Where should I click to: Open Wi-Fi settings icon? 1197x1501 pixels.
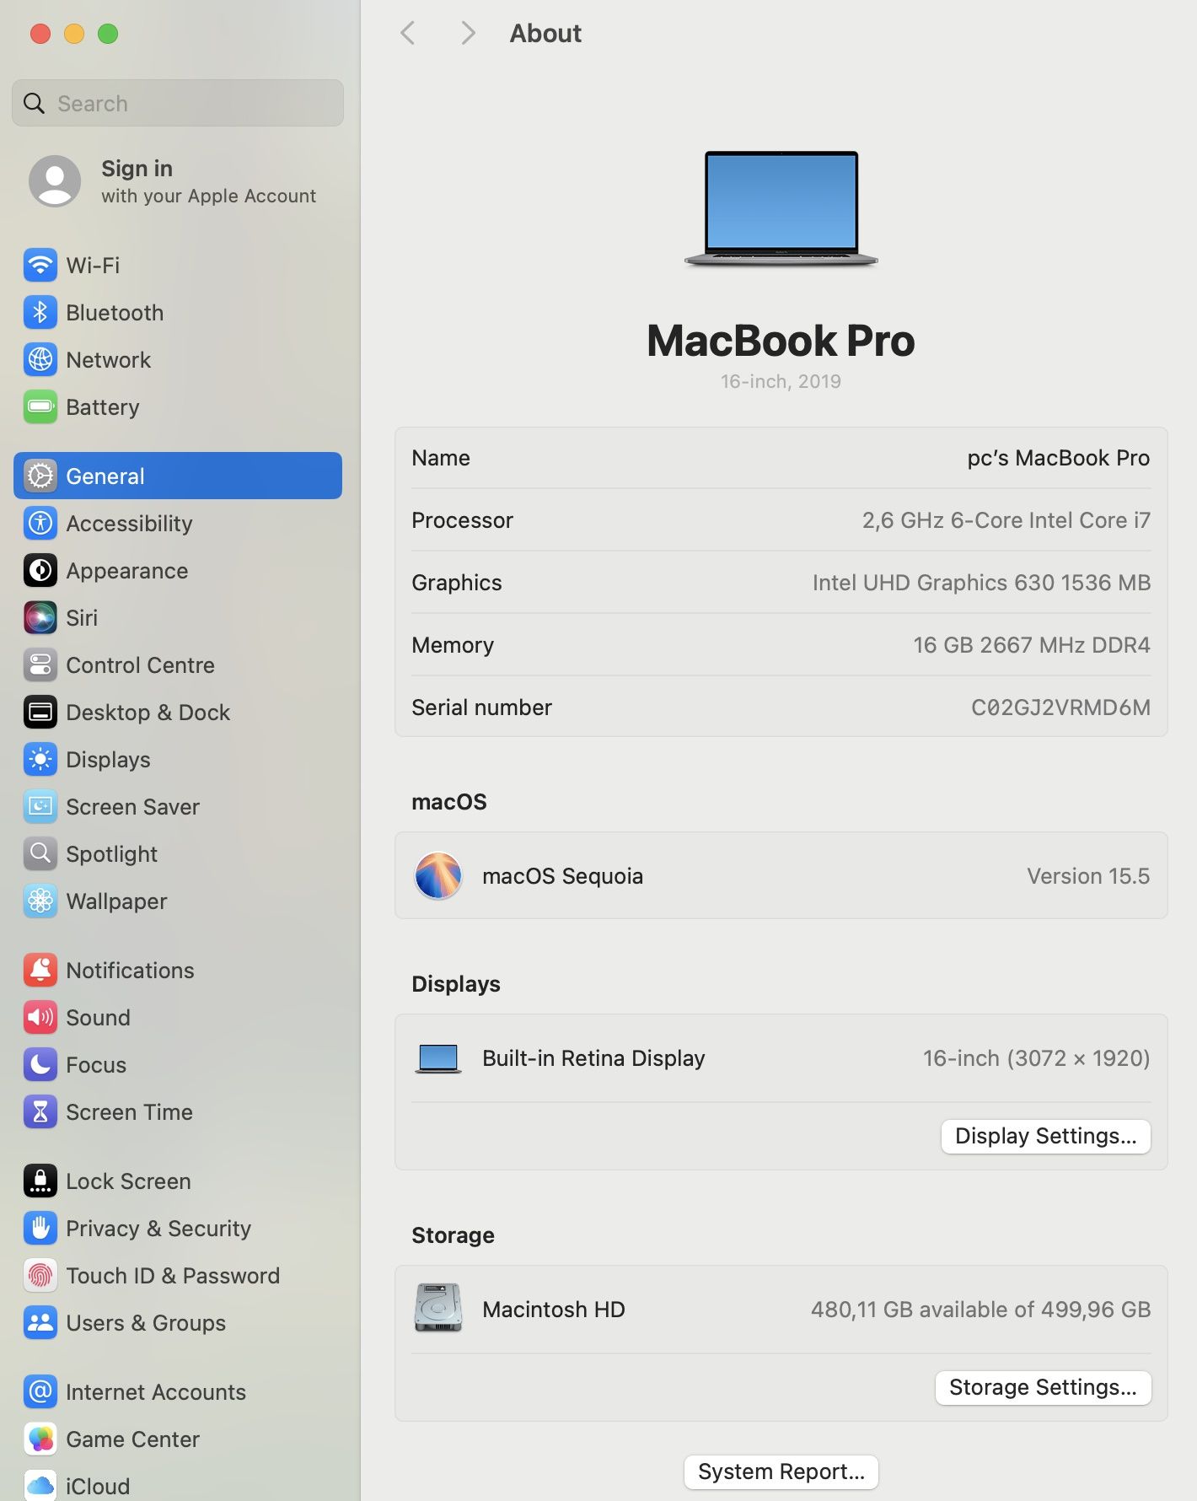[x=40, y=266]
